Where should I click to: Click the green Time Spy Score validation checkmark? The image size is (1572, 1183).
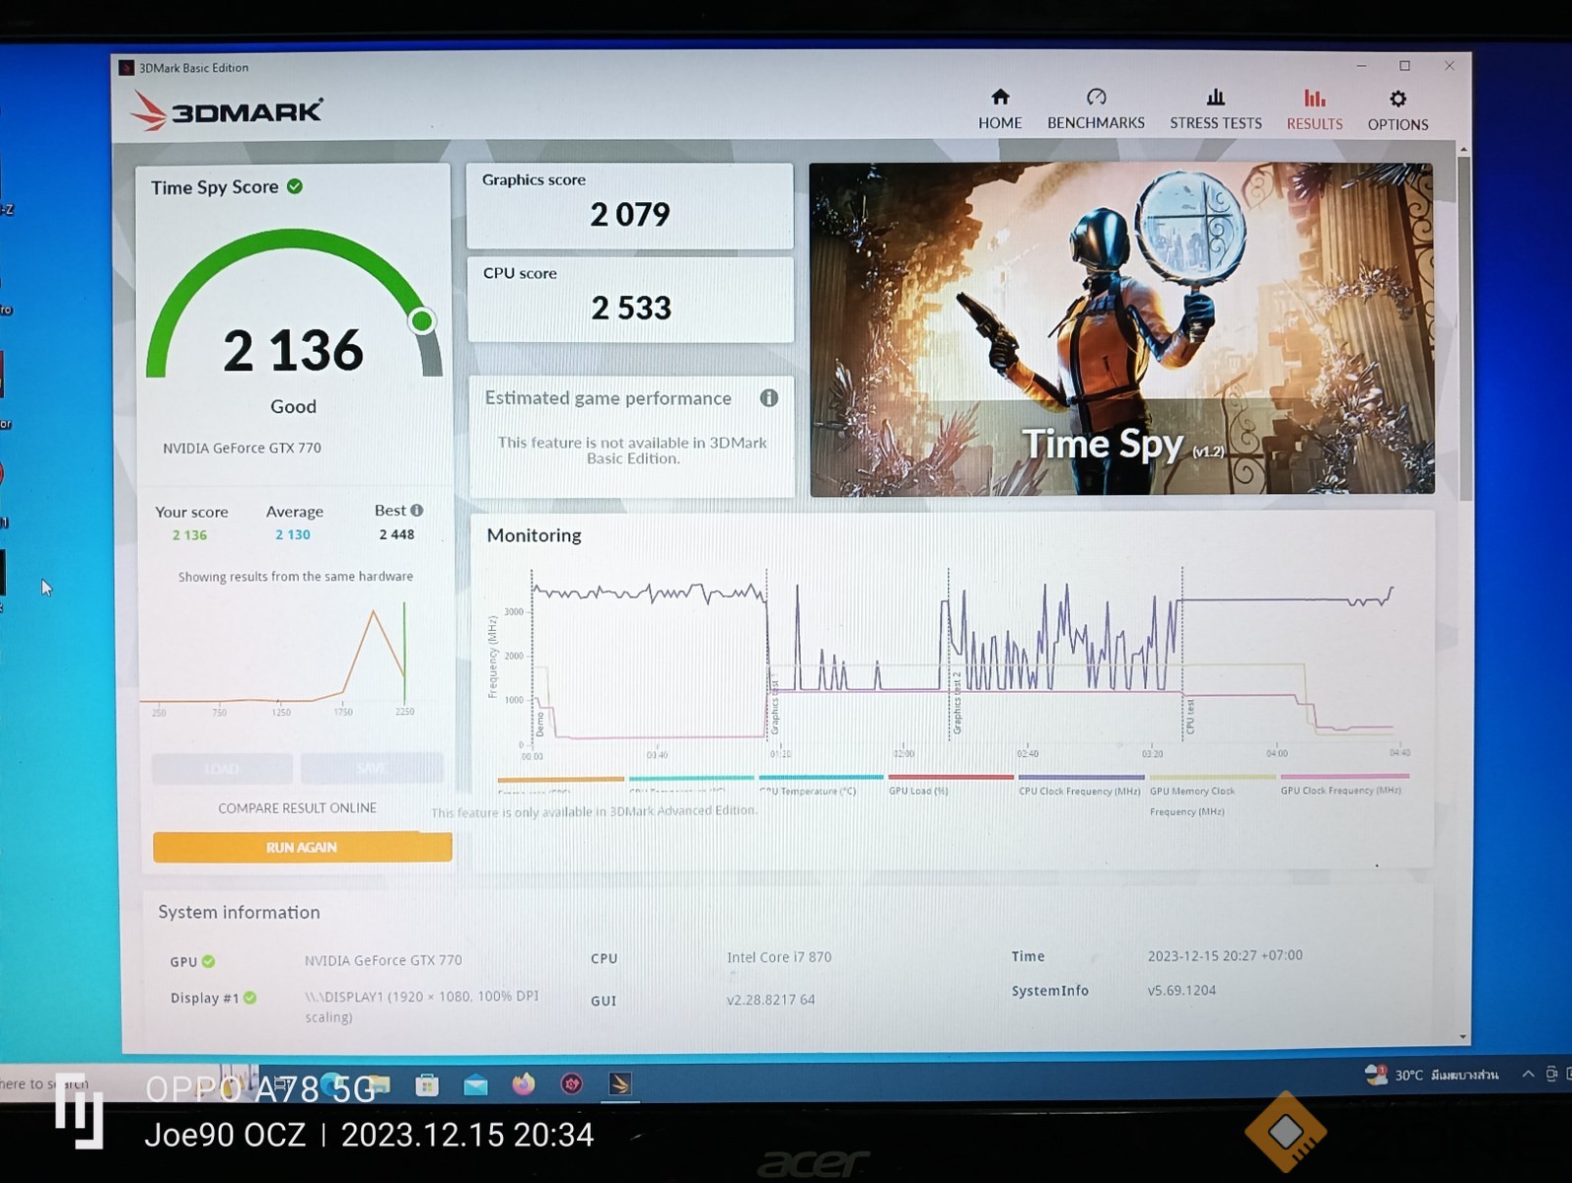pyautogui.click(x=295, y=186)
